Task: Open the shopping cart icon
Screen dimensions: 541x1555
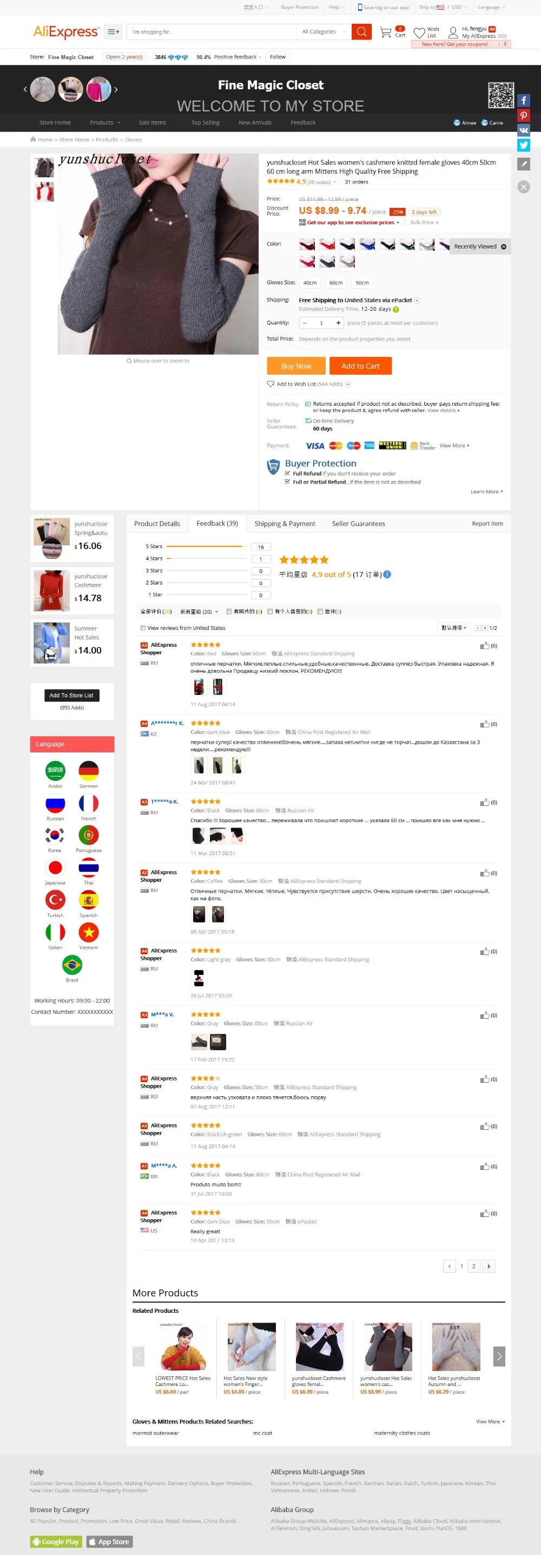Action: (385, 32)
